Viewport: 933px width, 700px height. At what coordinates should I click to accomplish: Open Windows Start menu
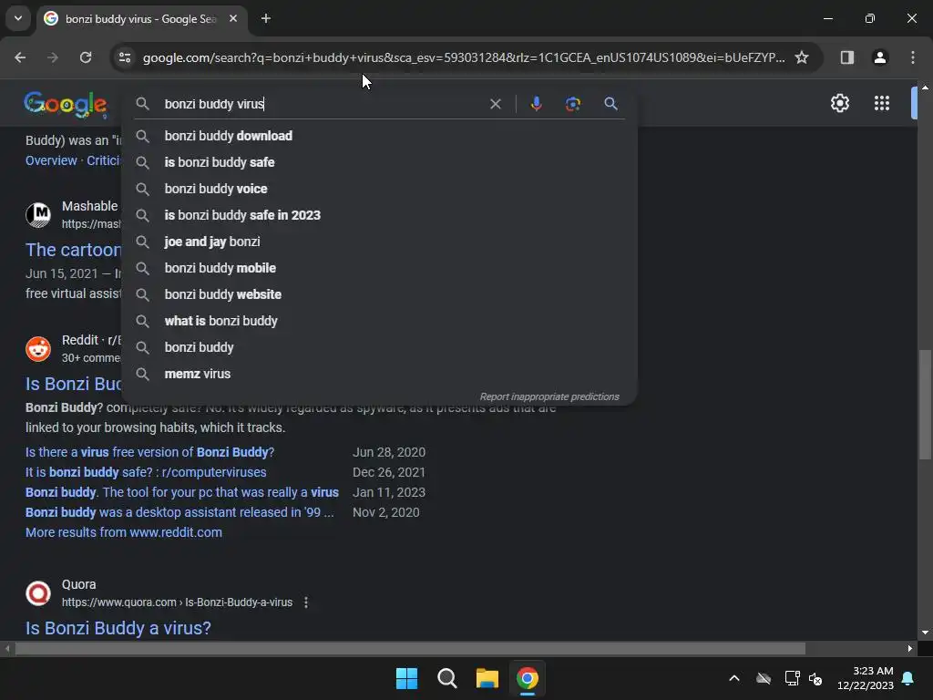(x=407, y=678)
